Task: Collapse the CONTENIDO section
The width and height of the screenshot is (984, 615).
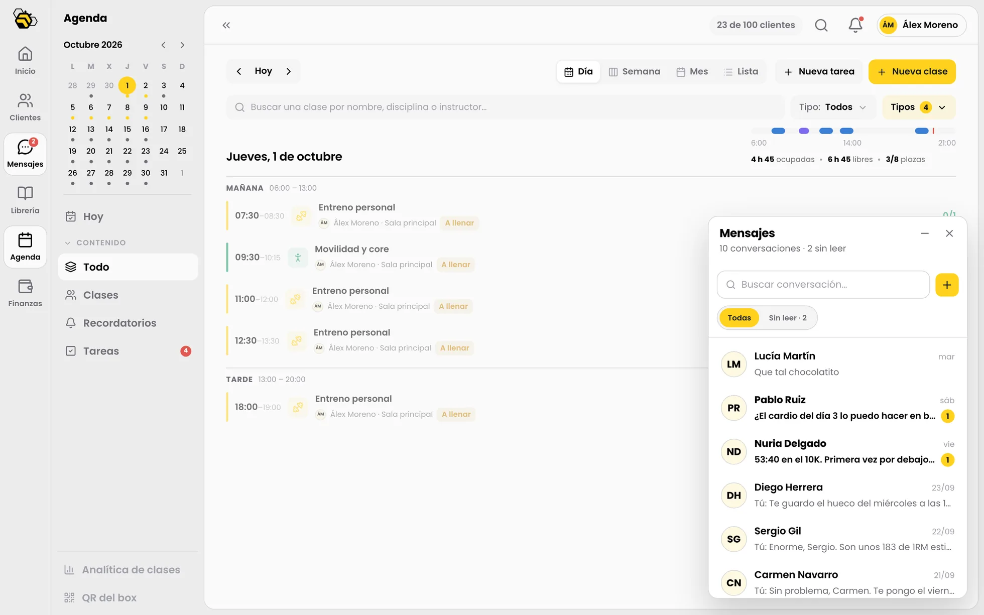Action: click(95, 242)
